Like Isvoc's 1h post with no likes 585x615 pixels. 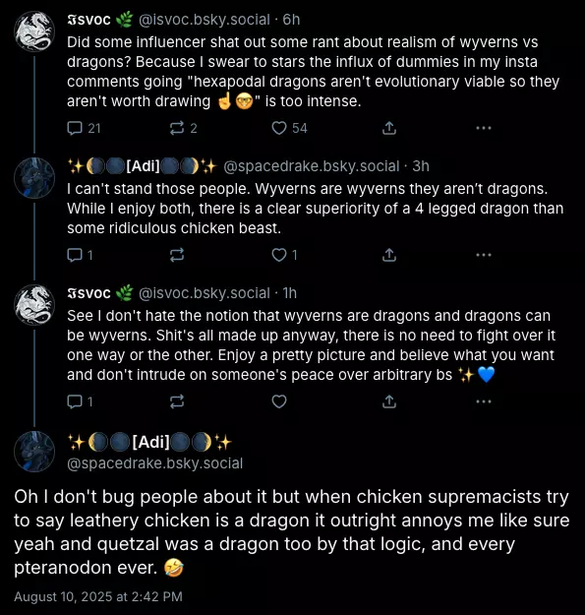pos(279,401)
